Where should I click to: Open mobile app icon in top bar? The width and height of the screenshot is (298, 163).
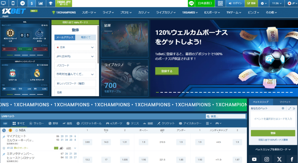tap(13, 3)
